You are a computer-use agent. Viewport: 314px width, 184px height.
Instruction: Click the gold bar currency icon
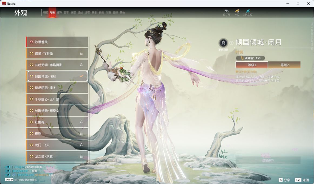tap(237, 11)
